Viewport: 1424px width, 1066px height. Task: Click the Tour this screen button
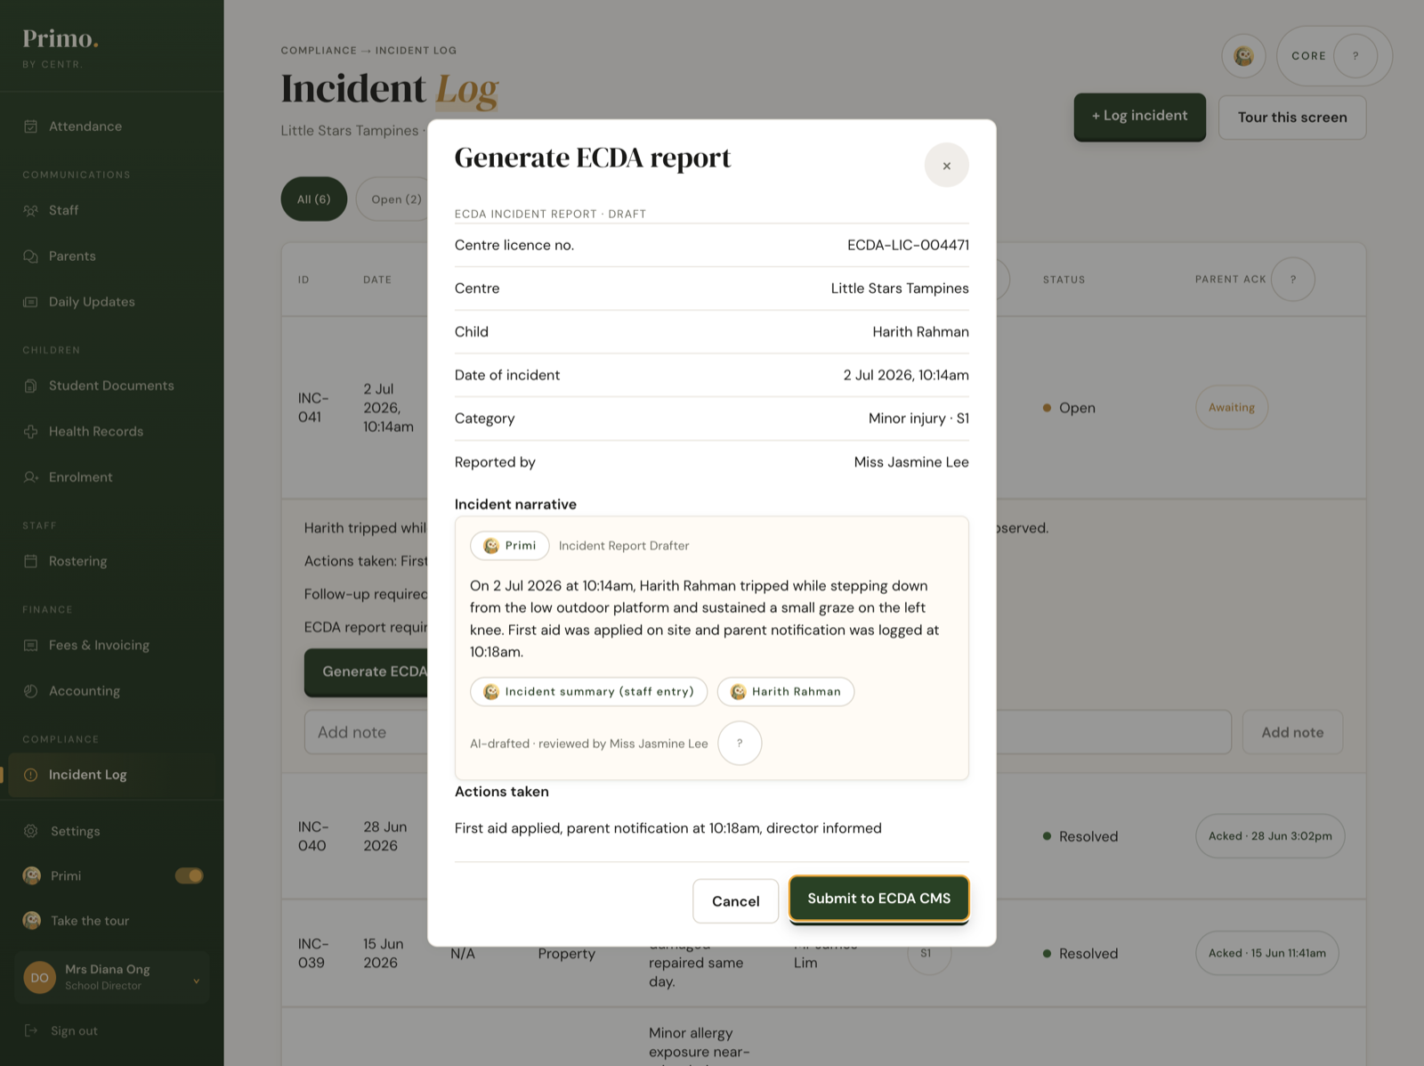[1292, 118]
